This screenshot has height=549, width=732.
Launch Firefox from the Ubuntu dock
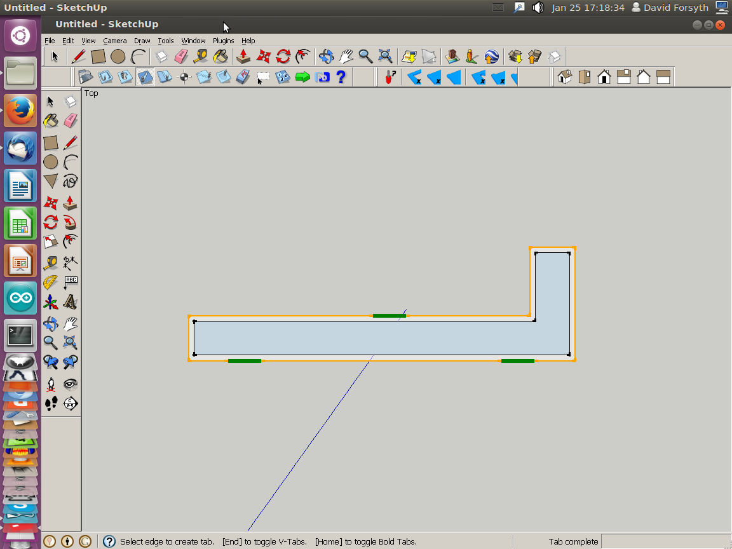[20, 111]
